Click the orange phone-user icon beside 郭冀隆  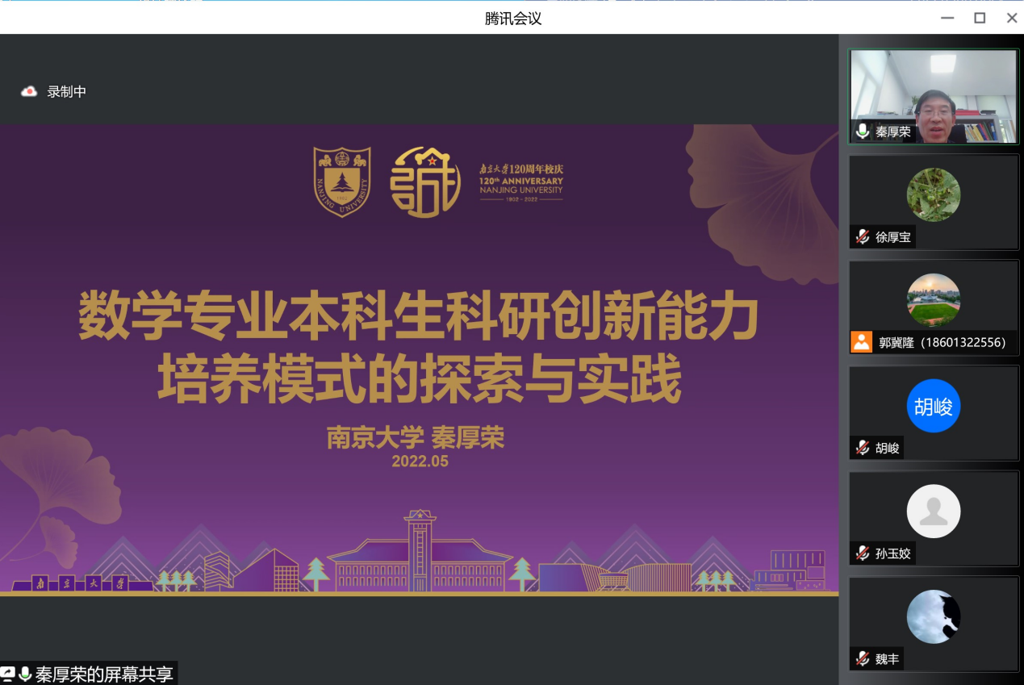click(862, 342)
